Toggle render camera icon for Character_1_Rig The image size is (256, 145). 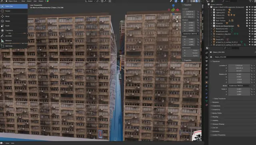(x=255, y=34)
